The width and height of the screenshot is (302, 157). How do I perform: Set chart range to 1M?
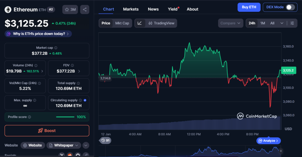[x=262, y=23]
